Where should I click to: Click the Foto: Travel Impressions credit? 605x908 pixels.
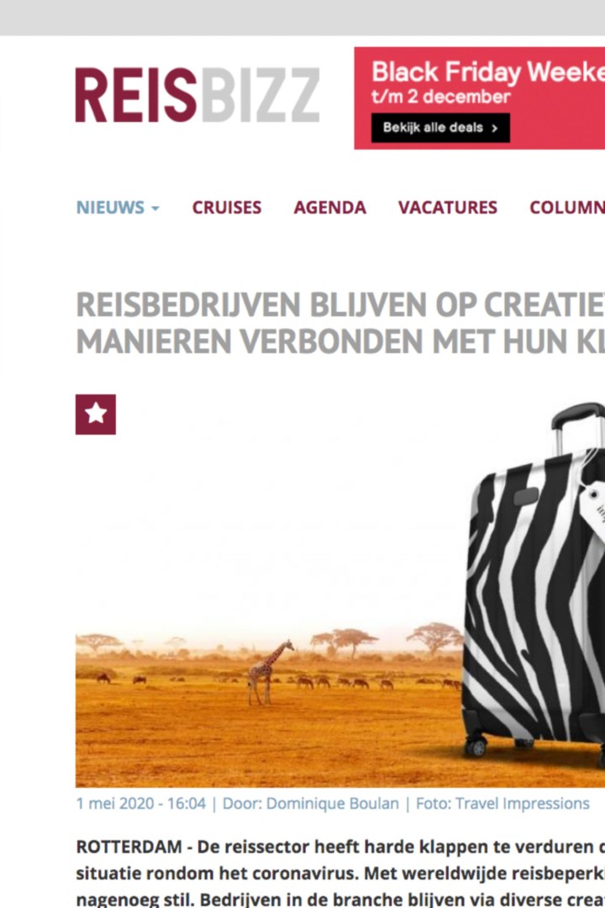coord(502,804)
